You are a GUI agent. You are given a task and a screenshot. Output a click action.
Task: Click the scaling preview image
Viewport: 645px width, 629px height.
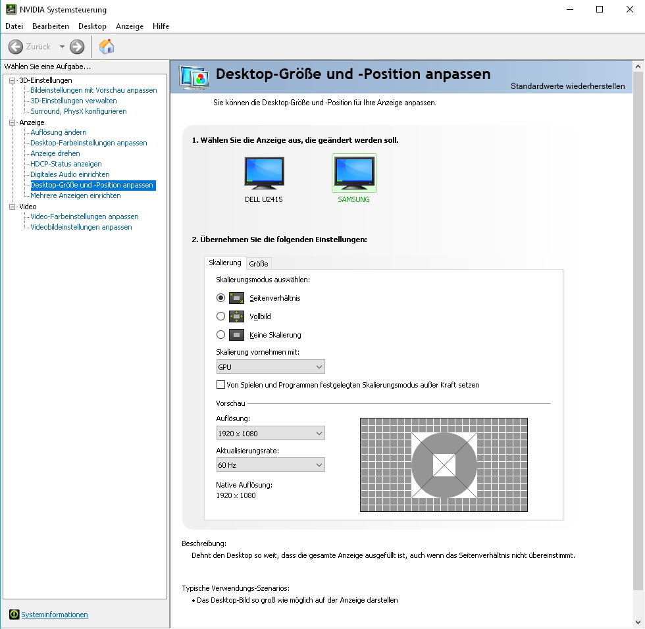(444, 465)
